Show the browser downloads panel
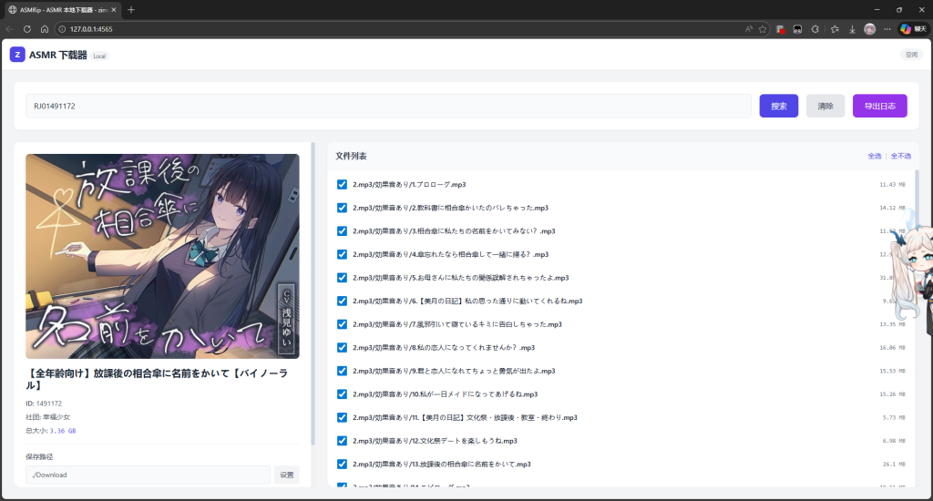Viewport: 933px width, 501px height. click(x=852, y=29)
